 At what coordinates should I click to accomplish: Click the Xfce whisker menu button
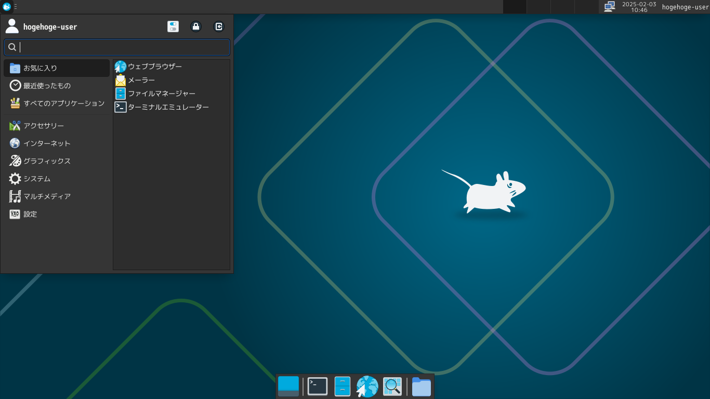(7, 7)
